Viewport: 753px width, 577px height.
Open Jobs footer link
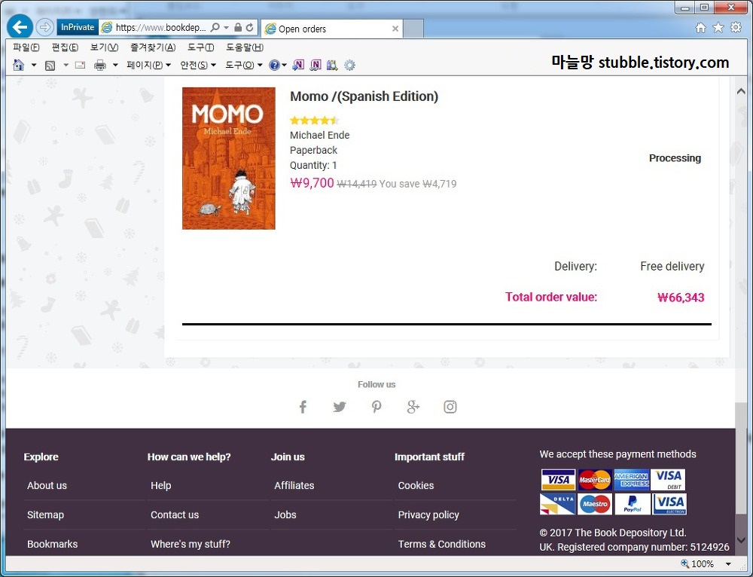point(285,514)
